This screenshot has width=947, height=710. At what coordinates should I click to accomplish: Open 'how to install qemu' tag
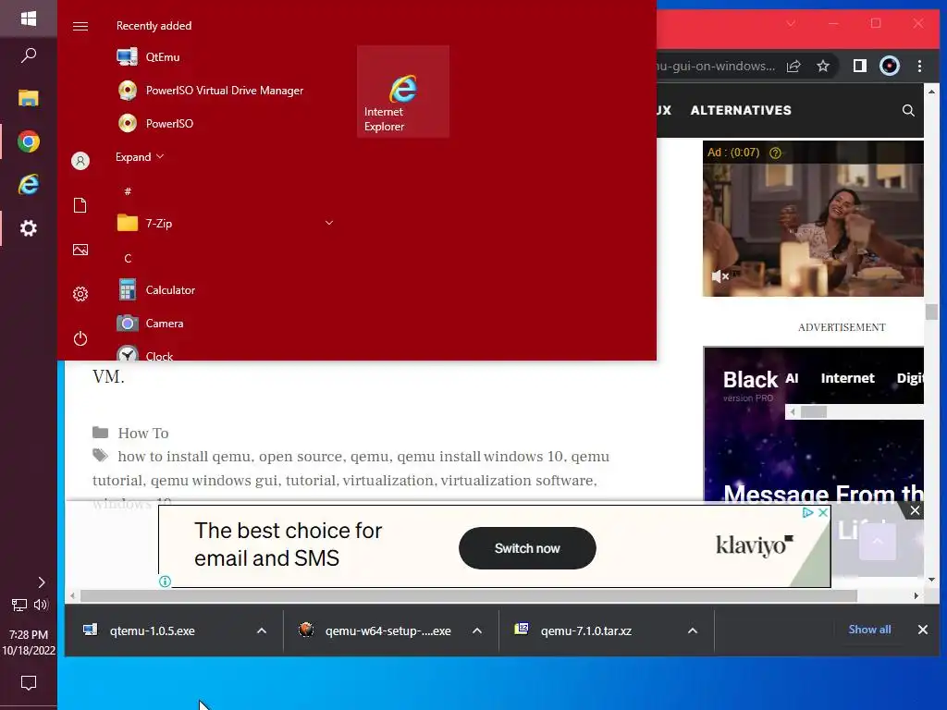click(x=184, y=457)
